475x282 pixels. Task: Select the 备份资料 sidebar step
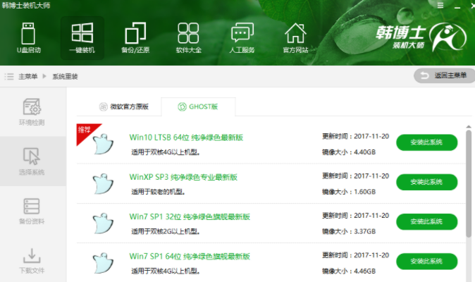pyautogui.click(x=32, y=211)
